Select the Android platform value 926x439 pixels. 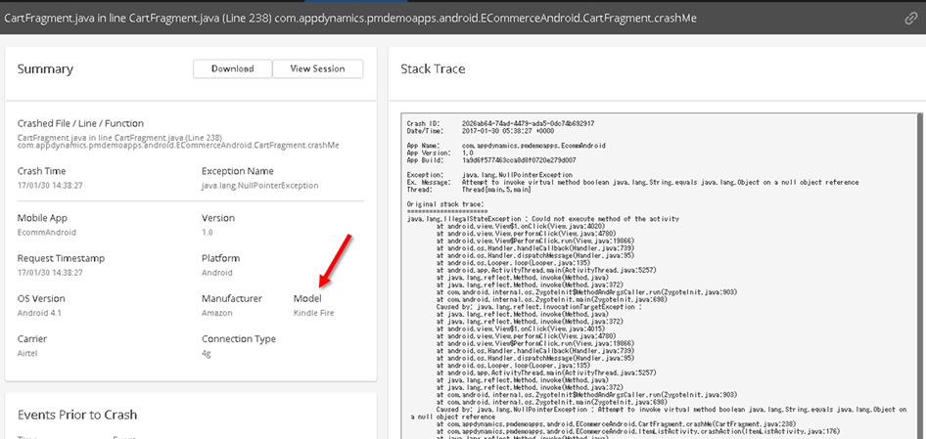coord(216,273)
